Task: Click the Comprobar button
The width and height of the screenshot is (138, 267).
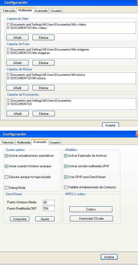Action: tap(20, 219)
